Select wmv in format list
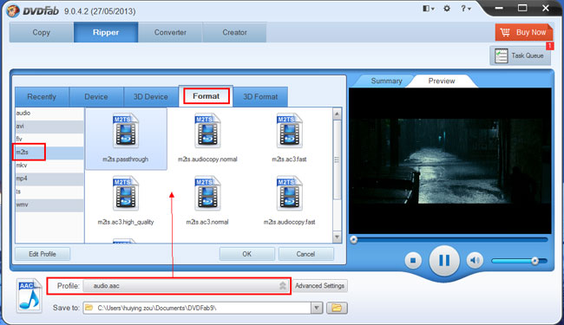Screen dimensions: 564x325 click(x=49, y=205)
